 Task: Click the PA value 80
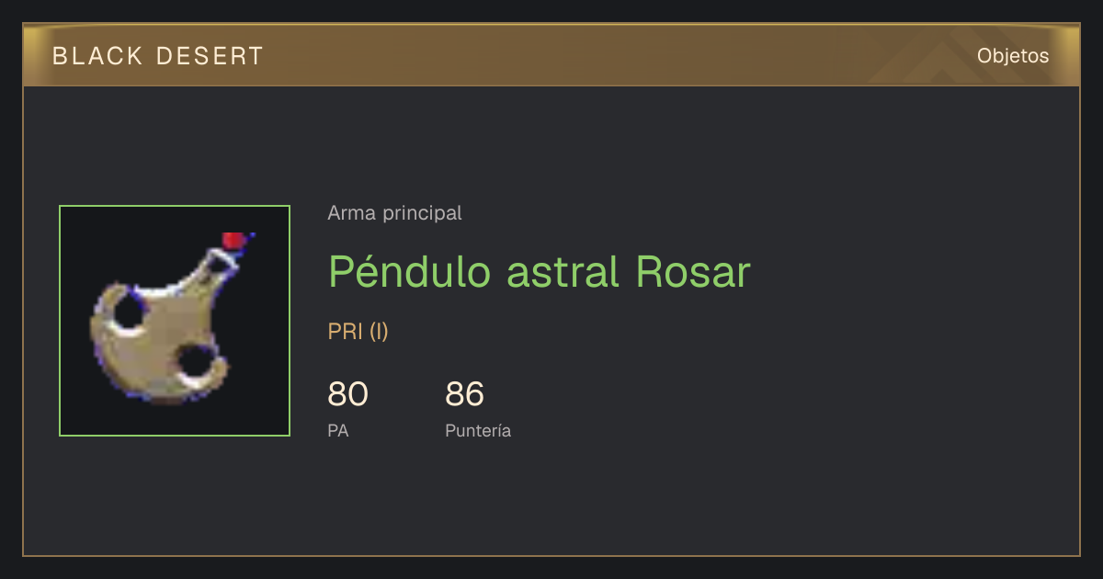click(x=348, y=393)
